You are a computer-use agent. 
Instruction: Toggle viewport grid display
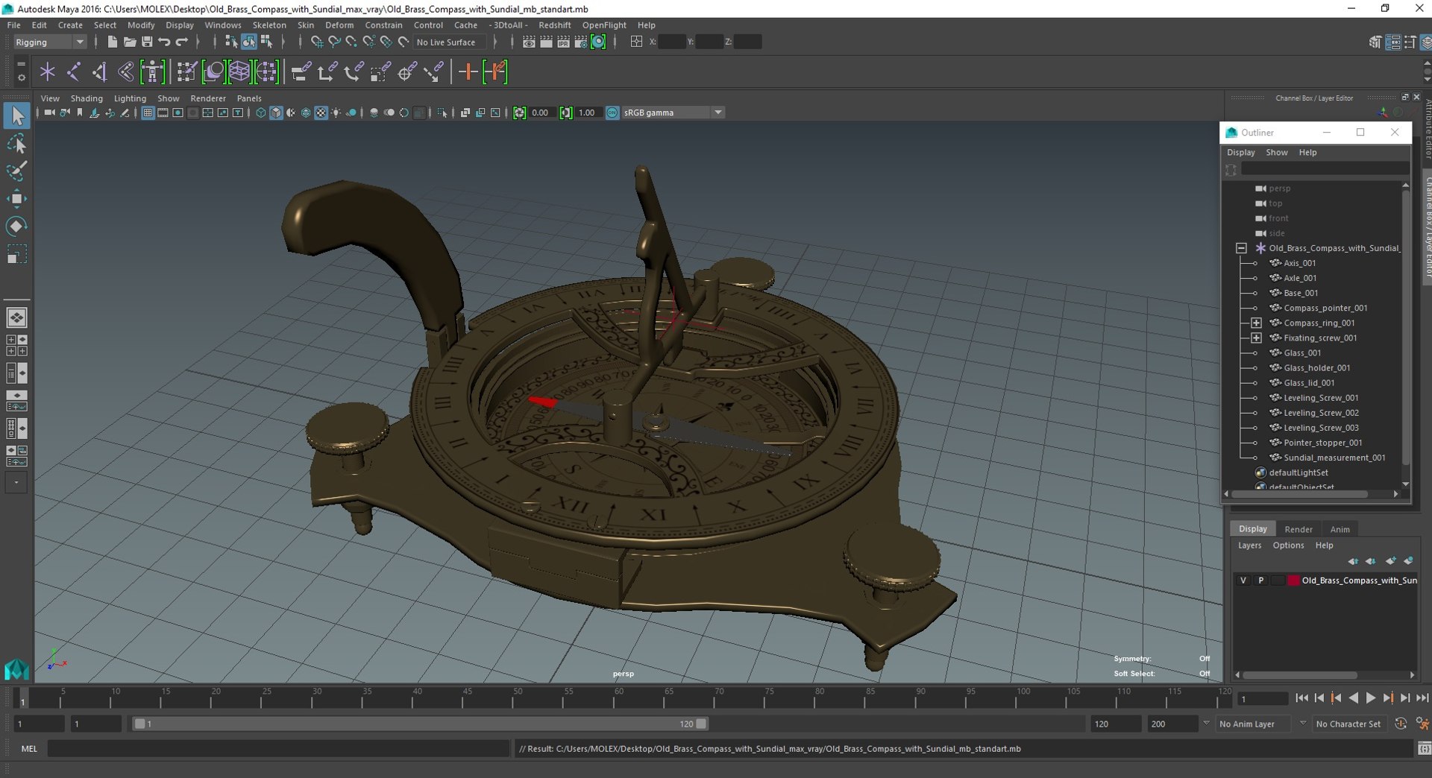click(148, 113)
